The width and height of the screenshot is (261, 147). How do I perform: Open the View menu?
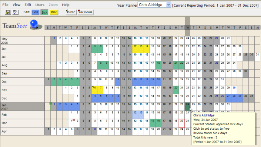click(x=17, y=5)
